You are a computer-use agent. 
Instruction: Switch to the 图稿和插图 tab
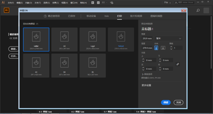coord(156,16)
